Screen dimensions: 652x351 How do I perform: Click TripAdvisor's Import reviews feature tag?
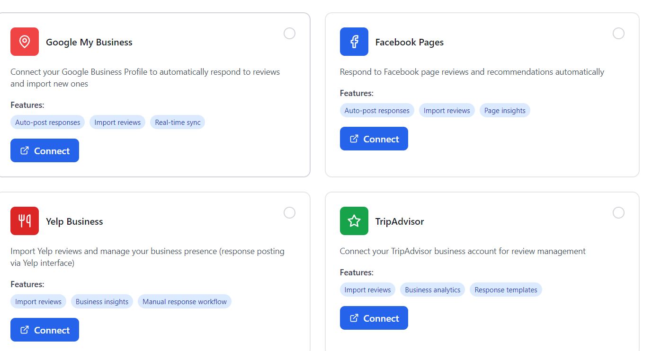pyautogui.click(x=368, y=290)
